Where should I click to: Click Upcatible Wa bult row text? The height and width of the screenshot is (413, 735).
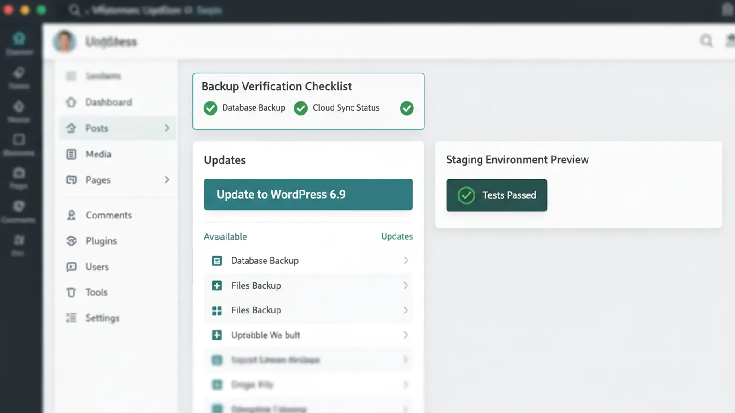pyautogui.click(x=266, y=335)
